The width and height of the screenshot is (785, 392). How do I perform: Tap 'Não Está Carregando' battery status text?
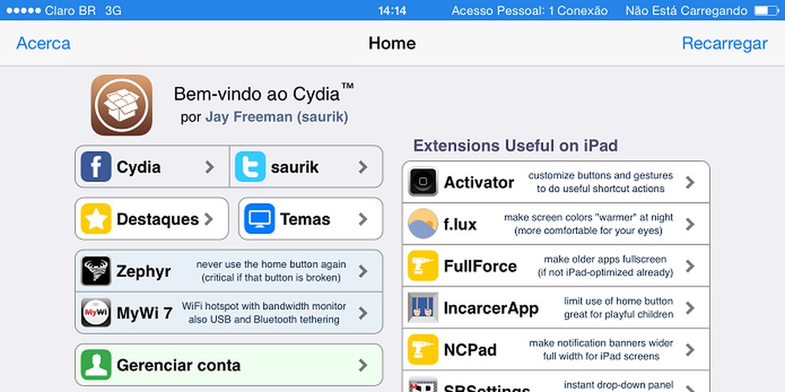686,10
